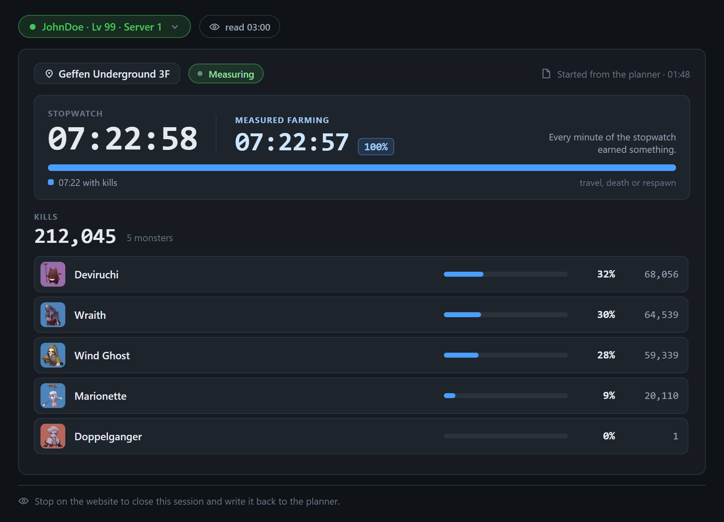Click the Marionette monster icon
724x522 pixels.
coord(53,396)
